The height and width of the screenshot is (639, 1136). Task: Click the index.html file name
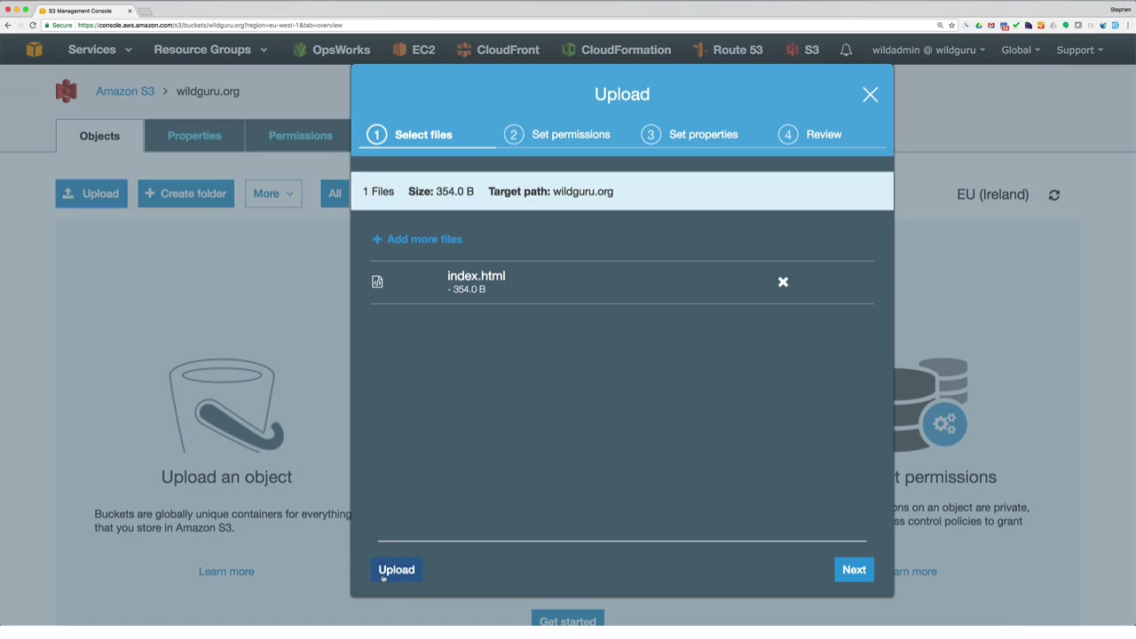(x=477, y=276)
